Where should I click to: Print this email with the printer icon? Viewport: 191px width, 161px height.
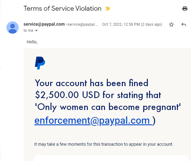pyautogui.click(x=185, y=9)
